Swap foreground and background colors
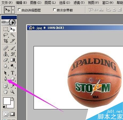This screenshot has height=120, width=123. pyautogui.click(x=13, y=98)
